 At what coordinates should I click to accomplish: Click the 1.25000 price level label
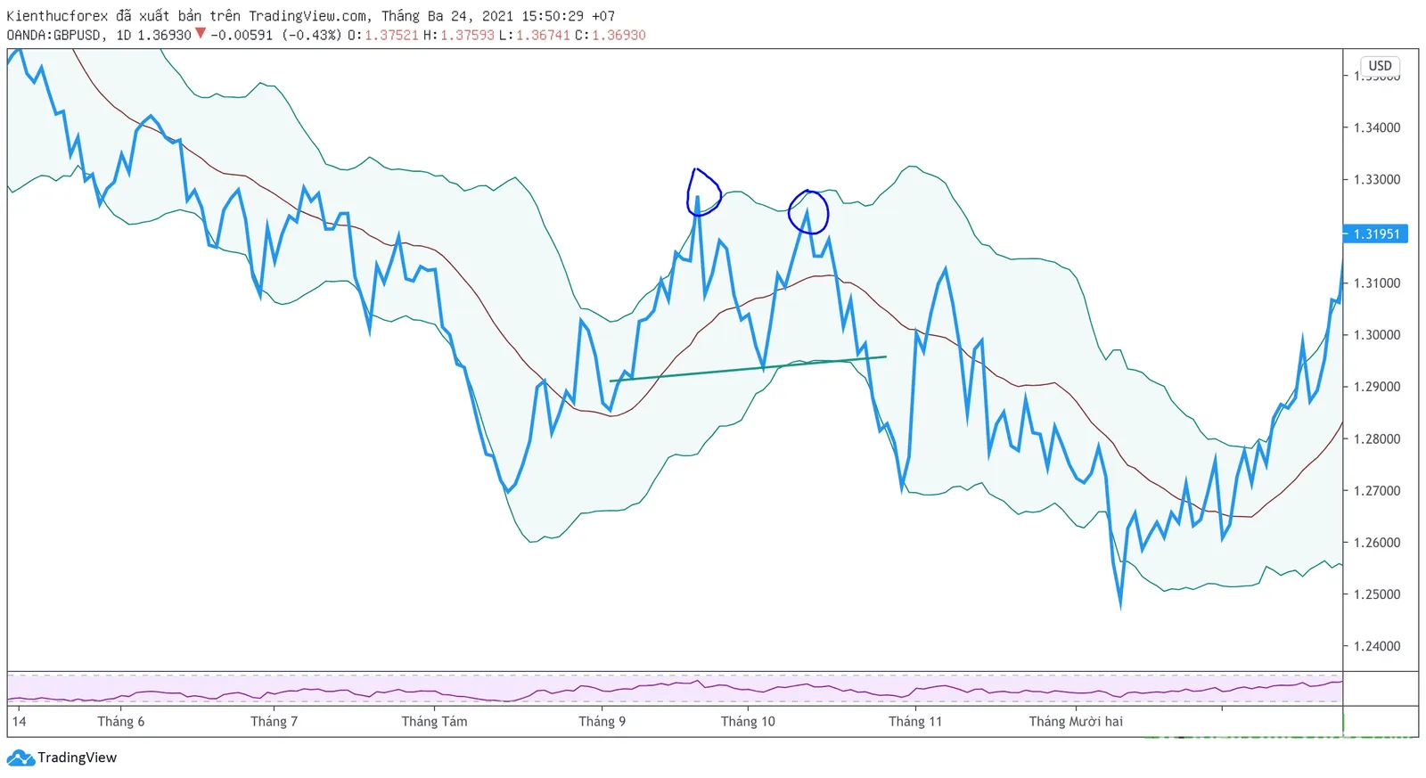1377,594
